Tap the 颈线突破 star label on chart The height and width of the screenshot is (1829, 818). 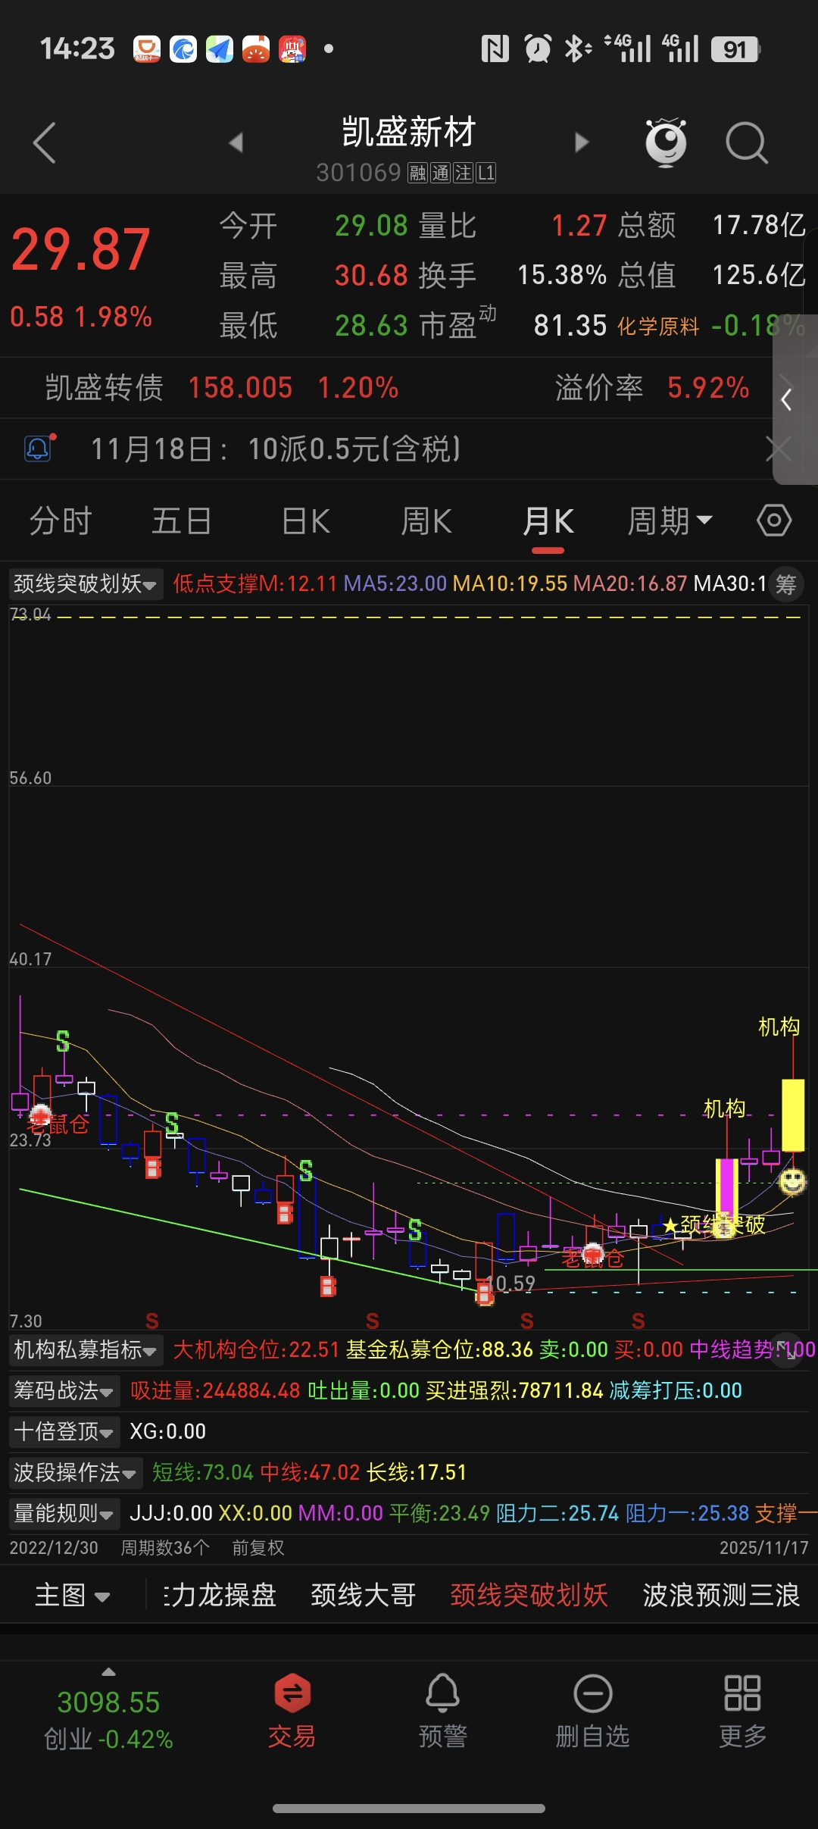click(x=713, y=1224)
